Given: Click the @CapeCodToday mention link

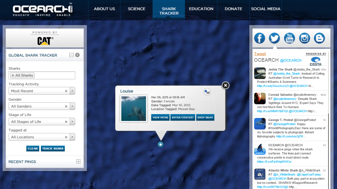Looking at the screenshot, I should [x=309, y=175].
